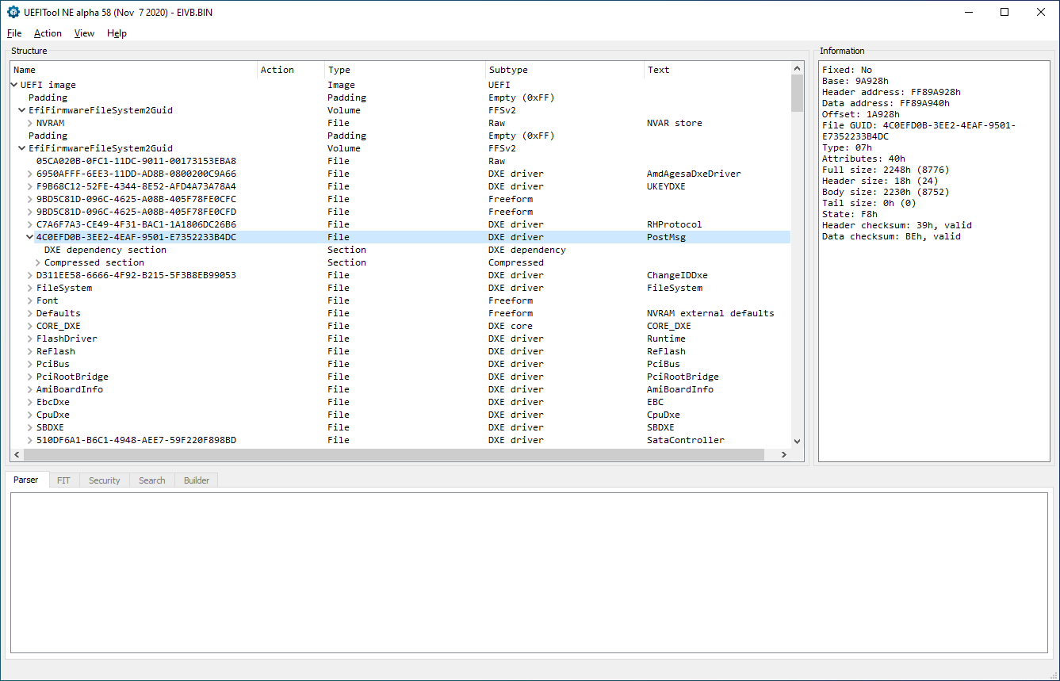Expand the Compressed section node
1060x681 pixels.
[x=38, y=262]
